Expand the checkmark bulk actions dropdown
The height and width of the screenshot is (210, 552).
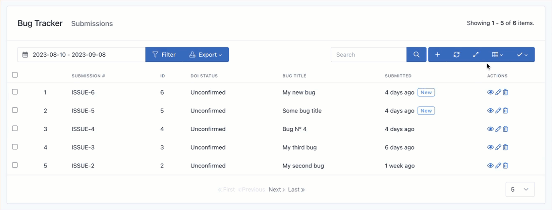(x=522, y=55)
